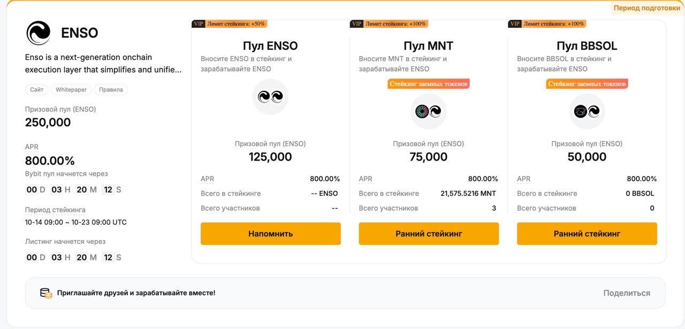
Task: Expand the truncated Enso description text
Action: tap(103, 64)
